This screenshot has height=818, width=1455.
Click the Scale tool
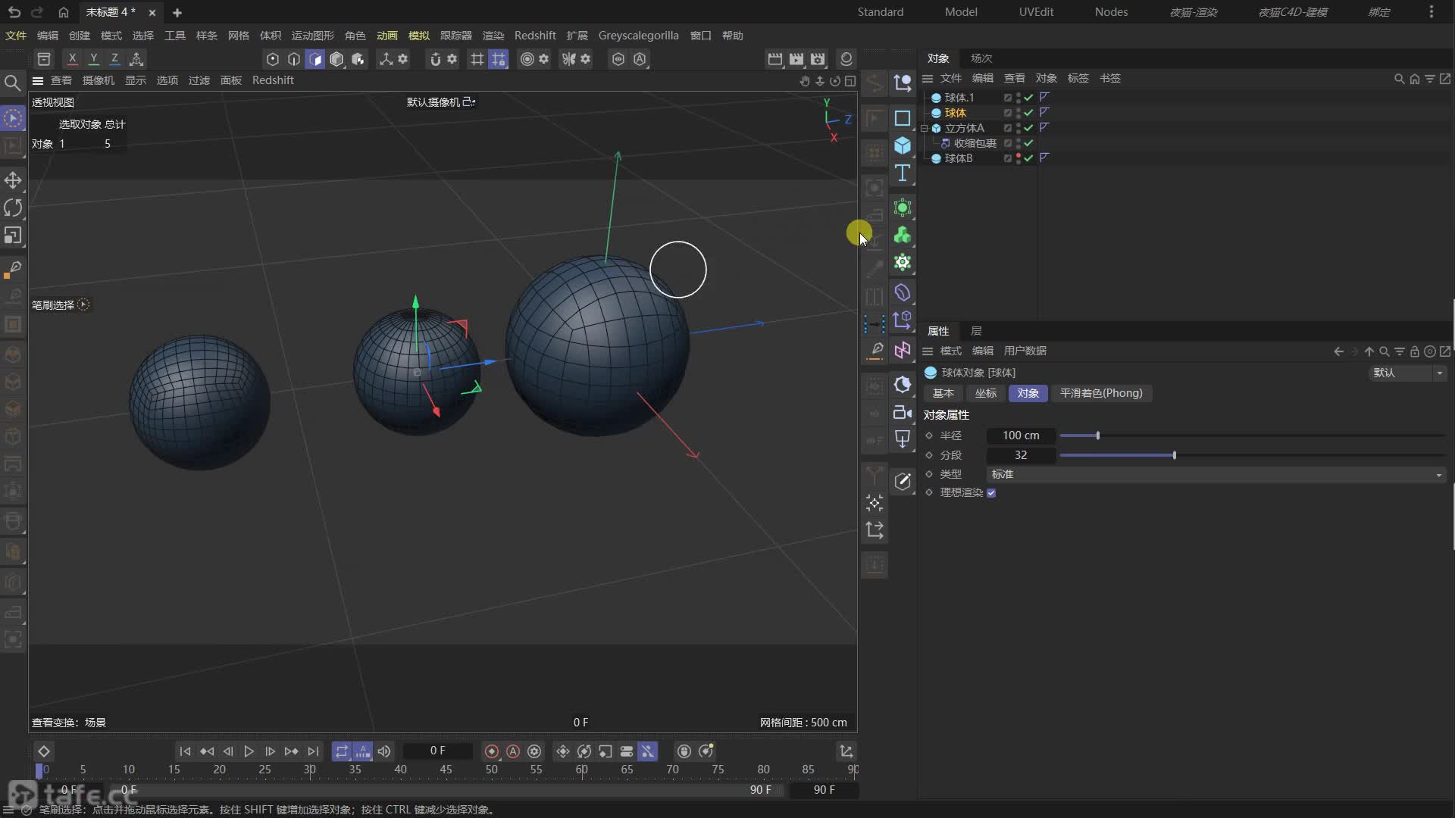(x=13, y=236)
